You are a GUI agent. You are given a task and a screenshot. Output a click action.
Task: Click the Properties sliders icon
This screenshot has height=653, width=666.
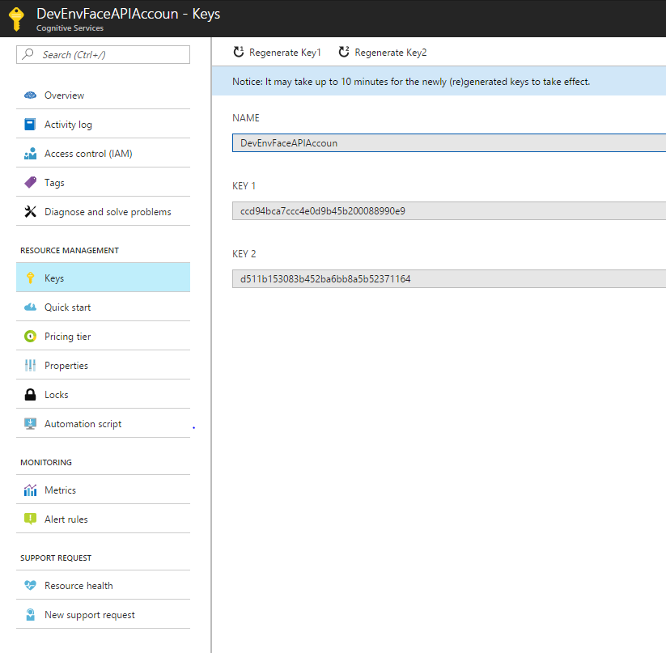click(30, 365)
